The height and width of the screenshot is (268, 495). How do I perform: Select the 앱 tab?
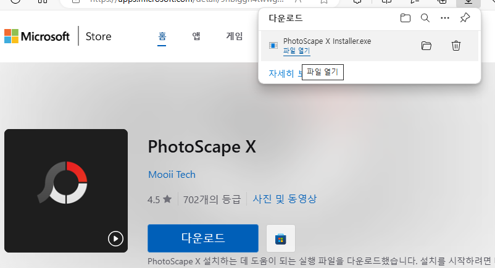(x=196, y=36)
